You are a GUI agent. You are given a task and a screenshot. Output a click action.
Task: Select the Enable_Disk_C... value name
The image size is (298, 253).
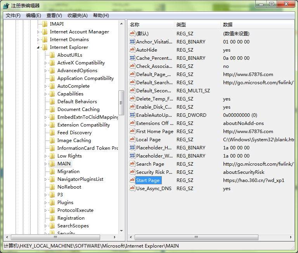point(154,107)
